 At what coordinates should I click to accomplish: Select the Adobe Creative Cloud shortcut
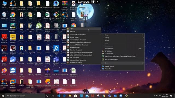(4, 61)
